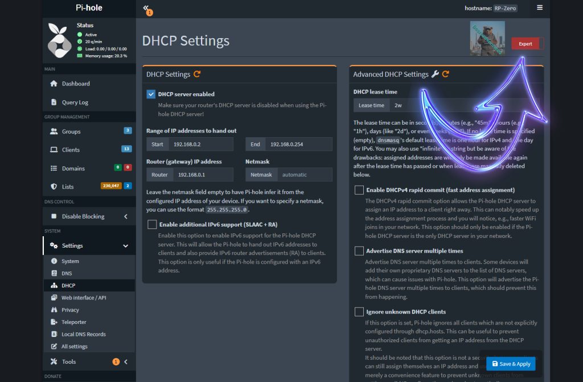Click the Settings gears icon
This screenshot has height=382, width=583.
pos(54,245)
